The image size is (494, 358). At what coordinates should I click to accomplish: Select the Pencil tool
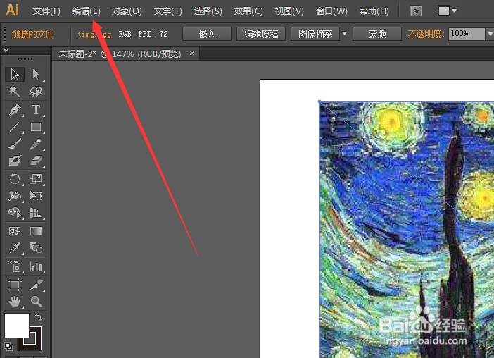coord(36,144)
